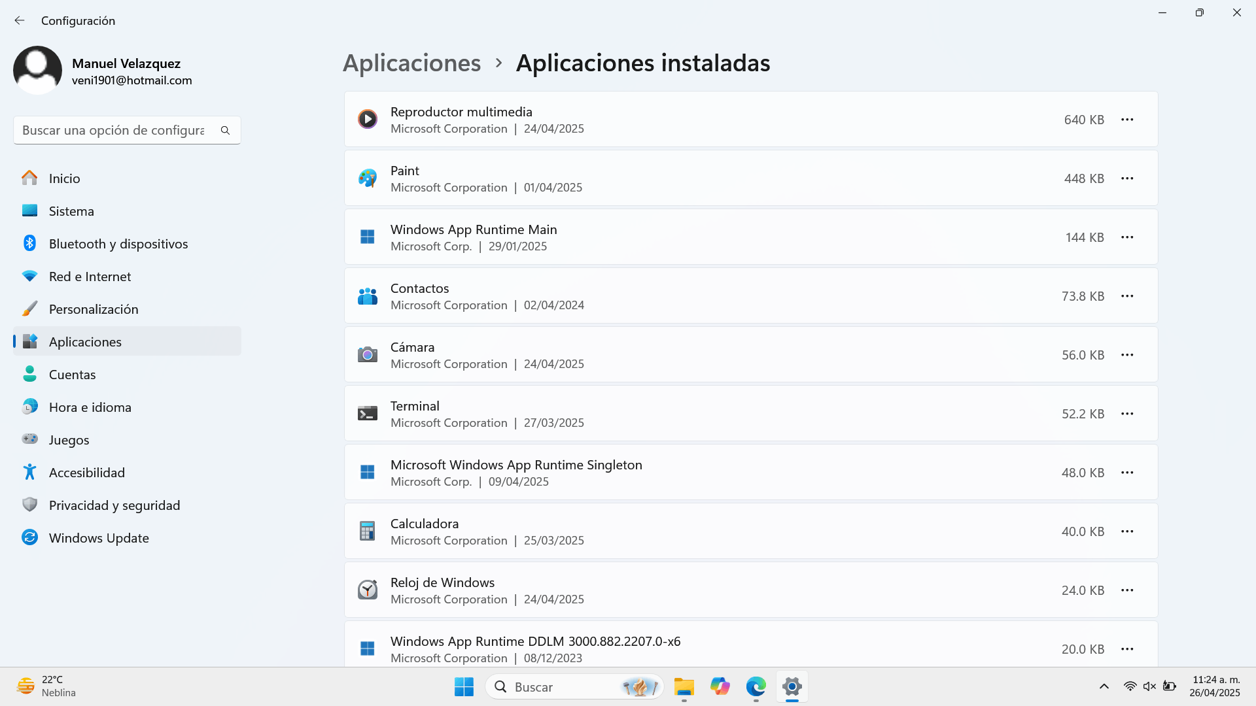Show hidden system tray icons

1104,686
